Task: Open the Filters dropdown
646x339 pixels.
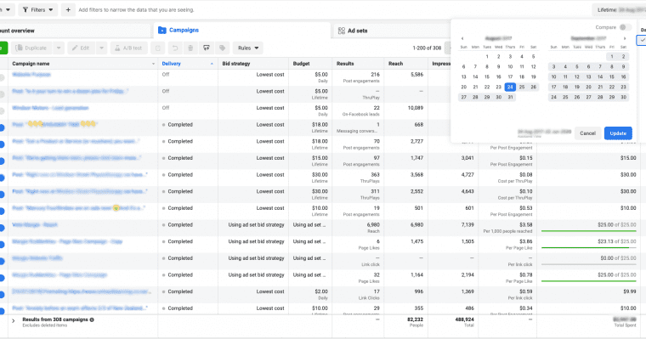Action: pyautogui.click(x=38, y=10)
